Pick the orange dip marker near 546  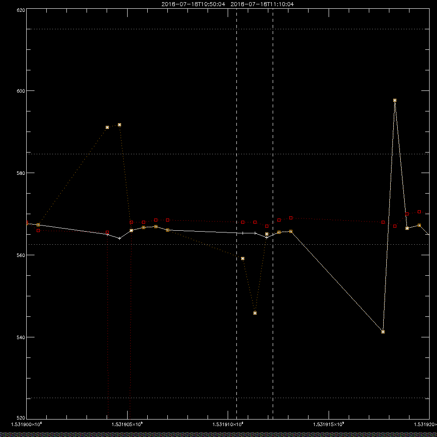(255, 313)
